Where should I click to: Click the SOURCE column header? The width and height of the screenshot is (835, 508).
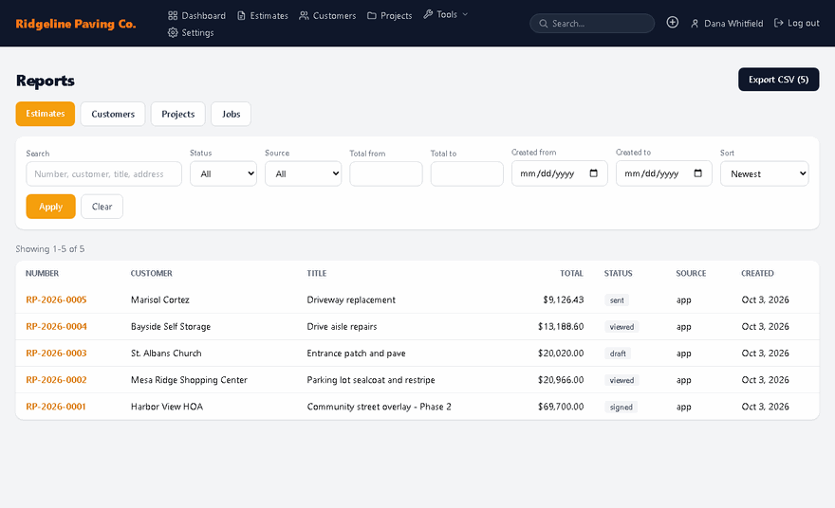(x=691, y=273)
